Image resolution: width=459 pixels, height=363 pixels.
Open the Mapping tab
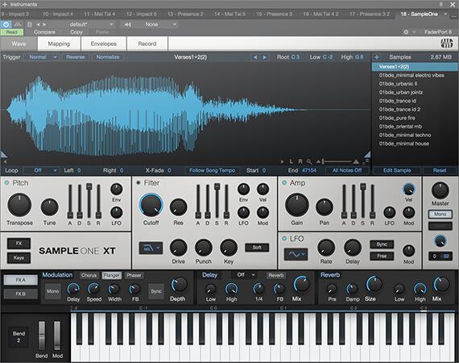pyautogui.click(x=59, y=44)
